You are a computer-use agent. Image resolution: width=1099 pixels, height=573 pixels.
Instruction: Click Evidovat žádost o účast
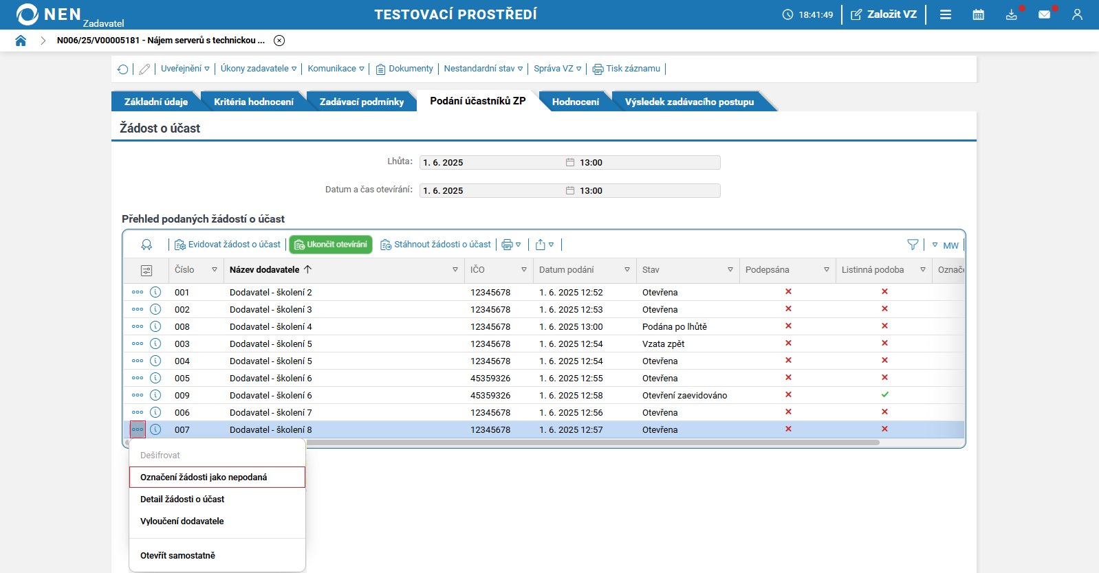tap(228, 245)
